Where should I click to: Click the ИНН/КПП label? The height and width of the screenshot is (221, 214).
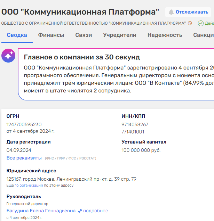pyautogui.click(x=133, y=116)
